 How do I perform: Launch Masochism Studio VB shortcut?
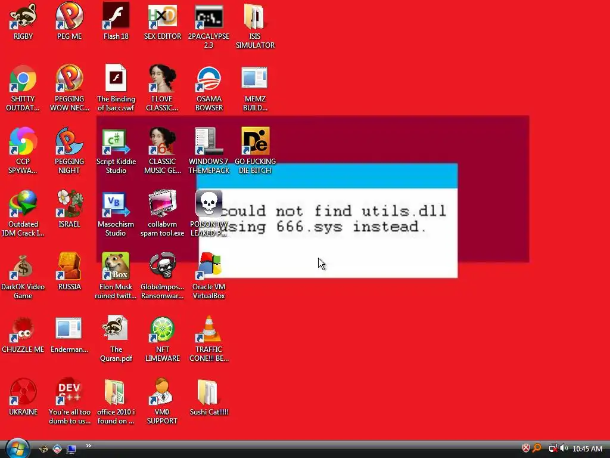(x=116, y=204)
